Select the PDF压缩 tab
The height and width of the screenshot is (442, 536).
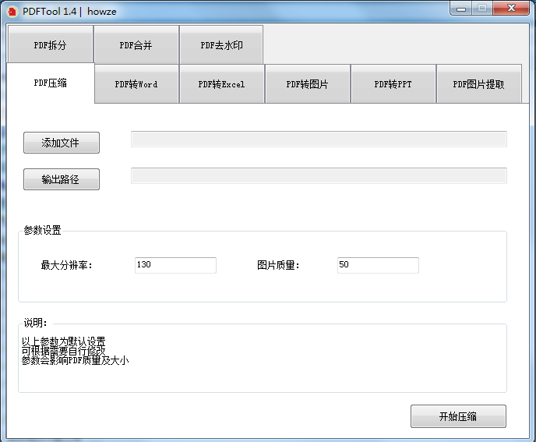pyautogui.click(x=50, y=83)
